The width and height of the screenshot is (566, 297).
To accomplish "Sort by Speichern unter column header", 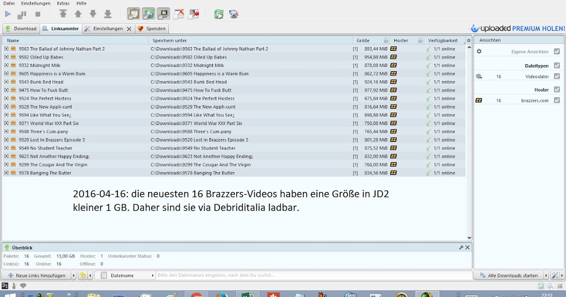I will tap(250, 41).
